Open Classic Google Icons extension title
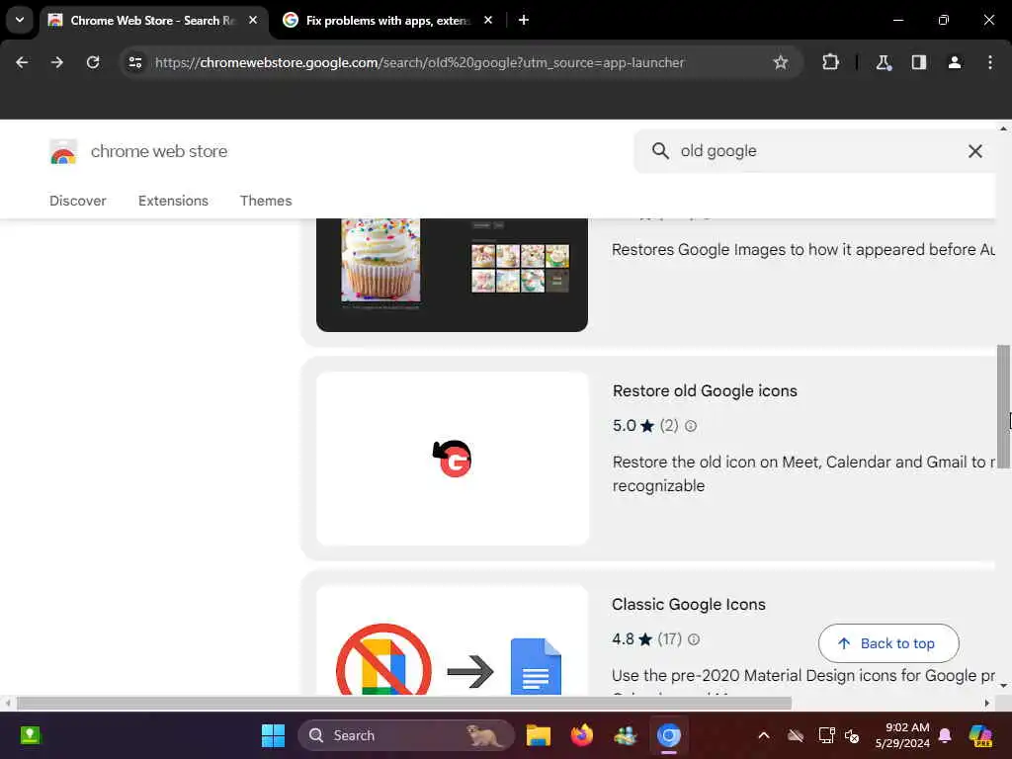 click(x=689, y=605)
